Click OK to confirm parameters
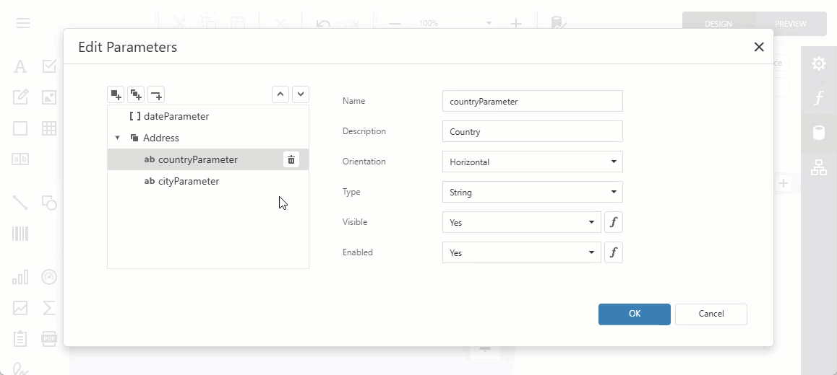 pos(634,314)
